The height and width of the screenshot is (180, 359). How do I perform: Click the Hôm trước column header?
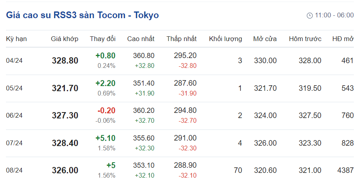tap(305, 39)
